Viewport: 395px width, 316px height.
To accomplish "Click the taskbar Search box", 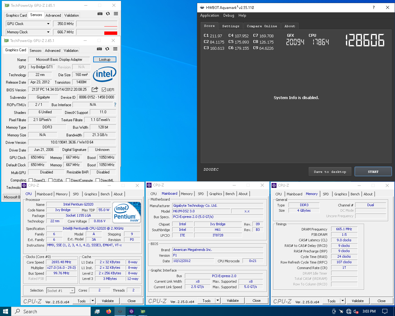I will 52,311.
